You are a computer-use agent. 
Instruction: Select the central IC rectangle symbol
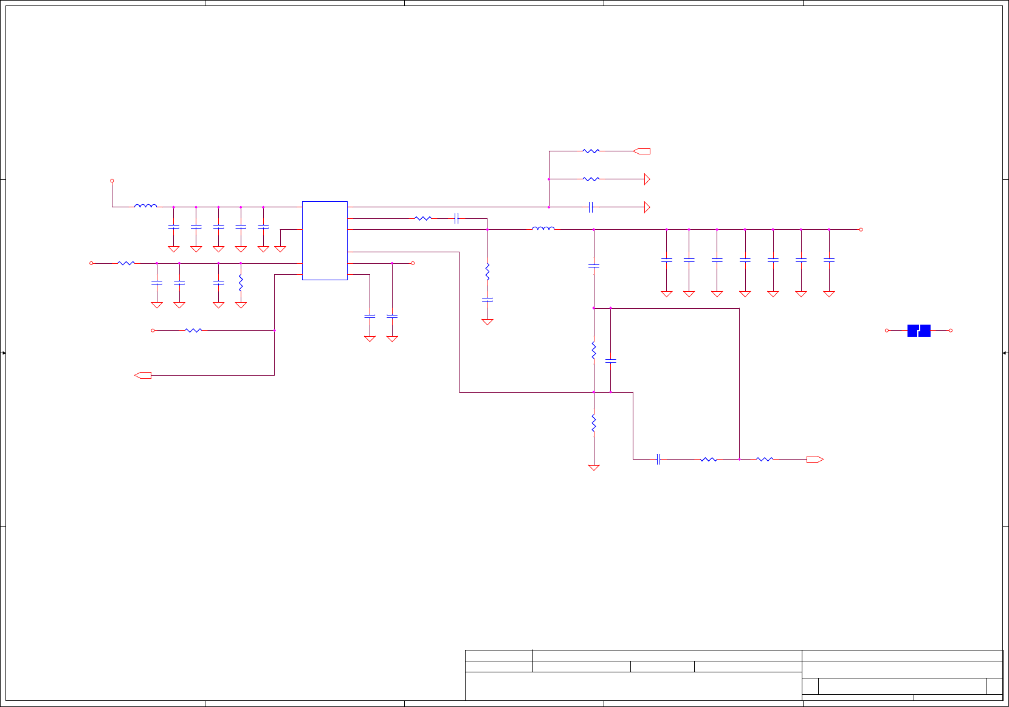(325, 241)
